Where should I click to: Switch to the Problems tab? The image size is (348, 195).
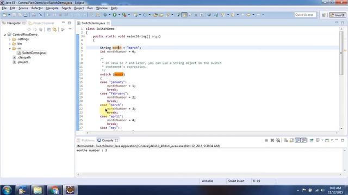coord(86,140)
